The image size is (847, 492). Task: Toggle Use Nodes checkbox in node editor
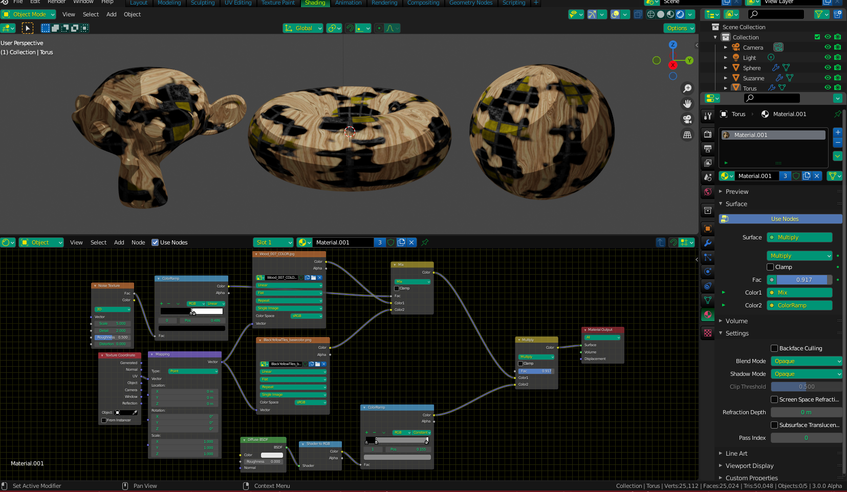155,242
